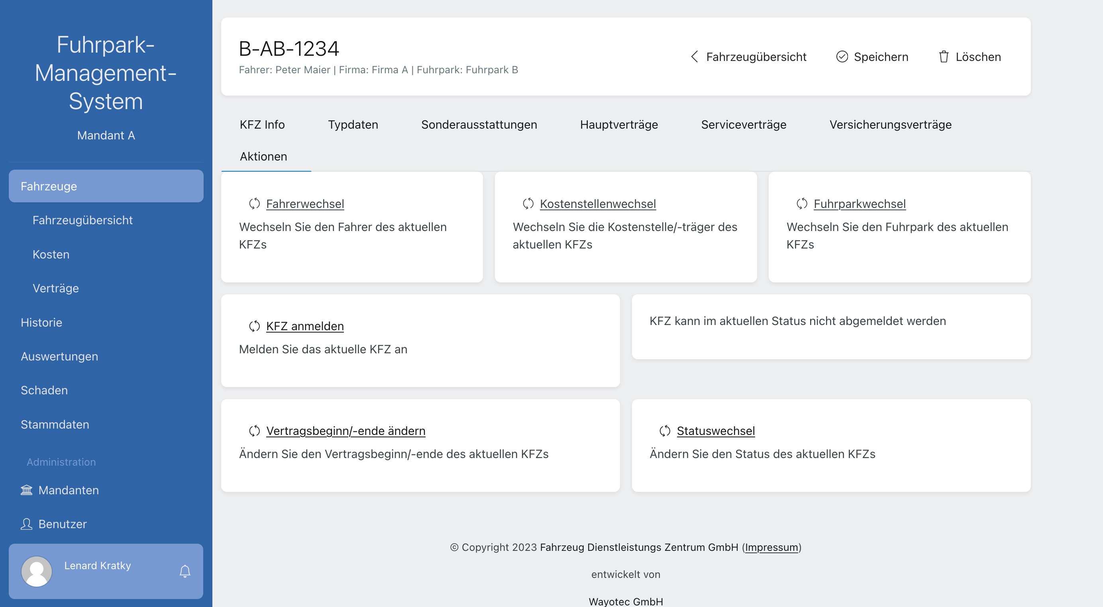Expand the Stammdaten sidebar menu
Image resolution: width=1103 pixels, height=607 pixels.
55,424
